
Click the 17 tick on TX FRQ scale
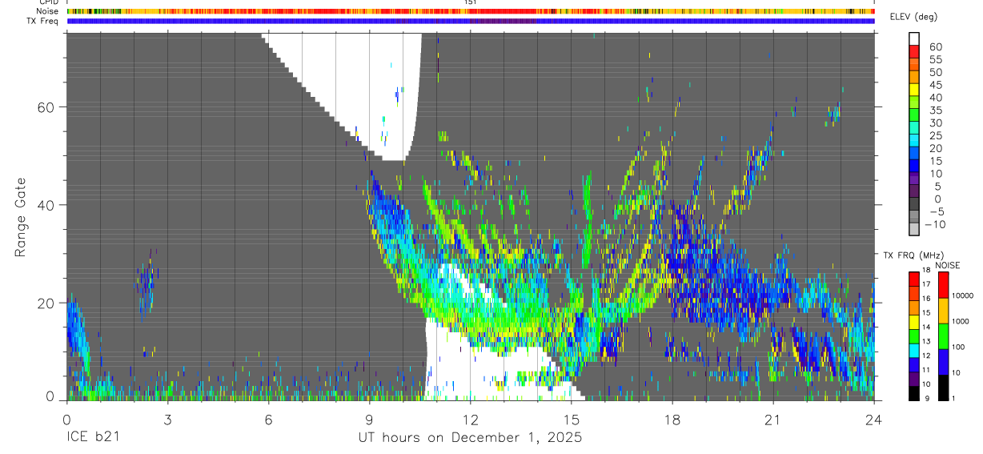coord(926,284)
